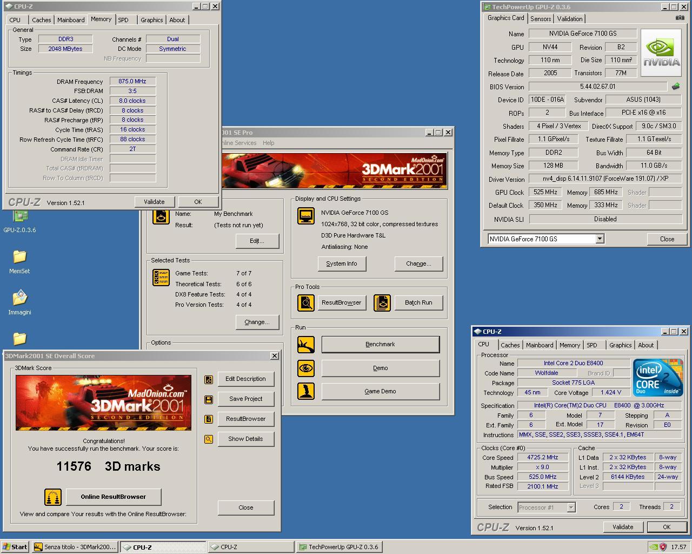
Task: Click the Edit... button under My Benchmark
Action: coord(257,241)
